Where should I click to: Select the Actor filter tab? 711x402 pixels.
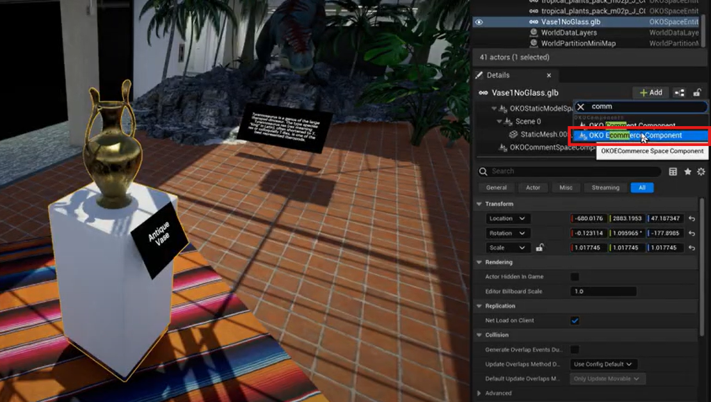(532, 188)
